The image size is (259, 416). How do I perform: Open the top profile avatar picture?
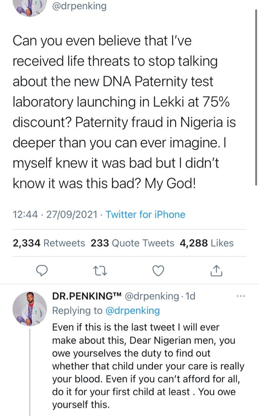click(x=30, y=7)
